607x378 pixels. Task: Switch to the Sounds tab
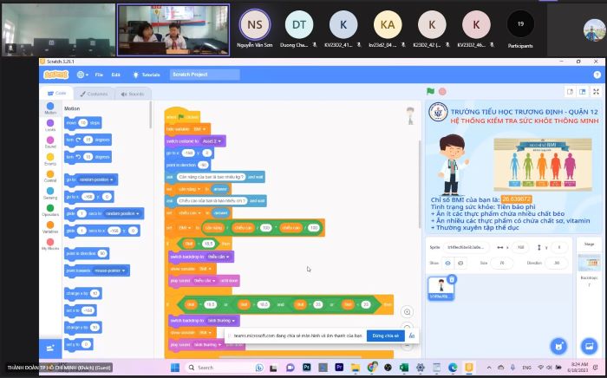click(133, 94)
